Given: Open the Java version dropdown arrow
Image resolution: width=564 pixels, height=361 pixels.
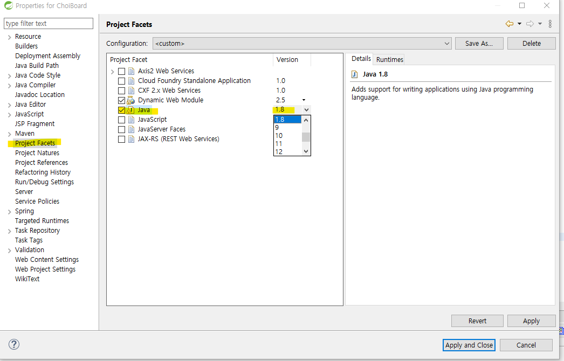Looking at the screenshot, I should [306, 110].
